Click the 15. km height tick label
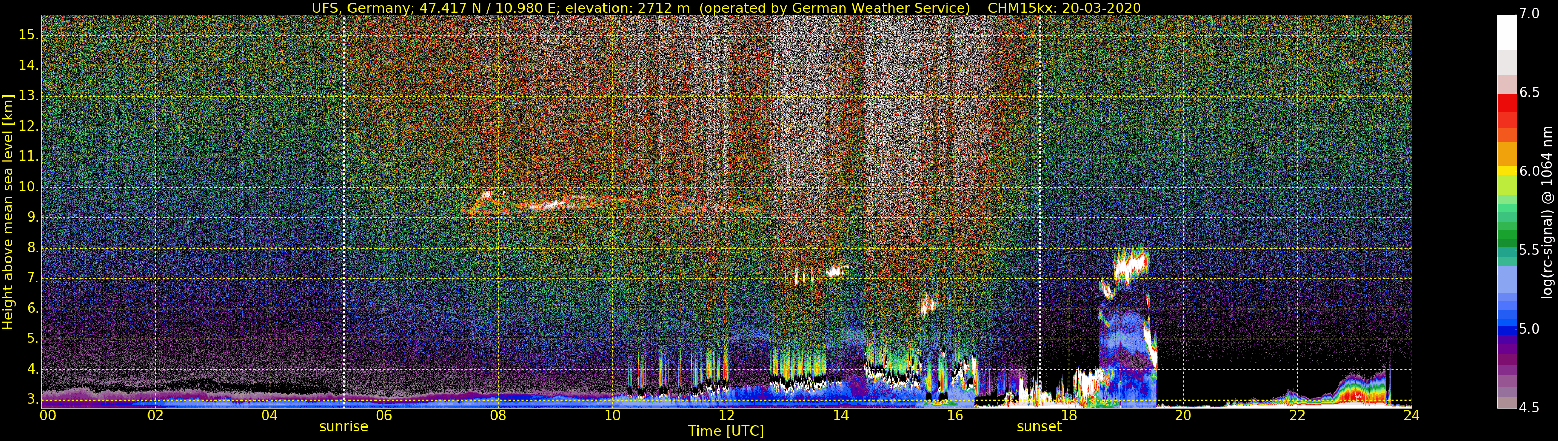This screenshot has height=441, width=1558. [x=29, y=35]
